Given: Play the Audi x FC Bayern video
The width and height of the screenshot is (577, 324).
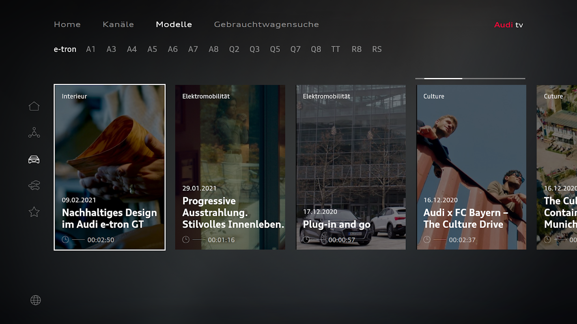Looking at the screenshot, I should [472, 167].
